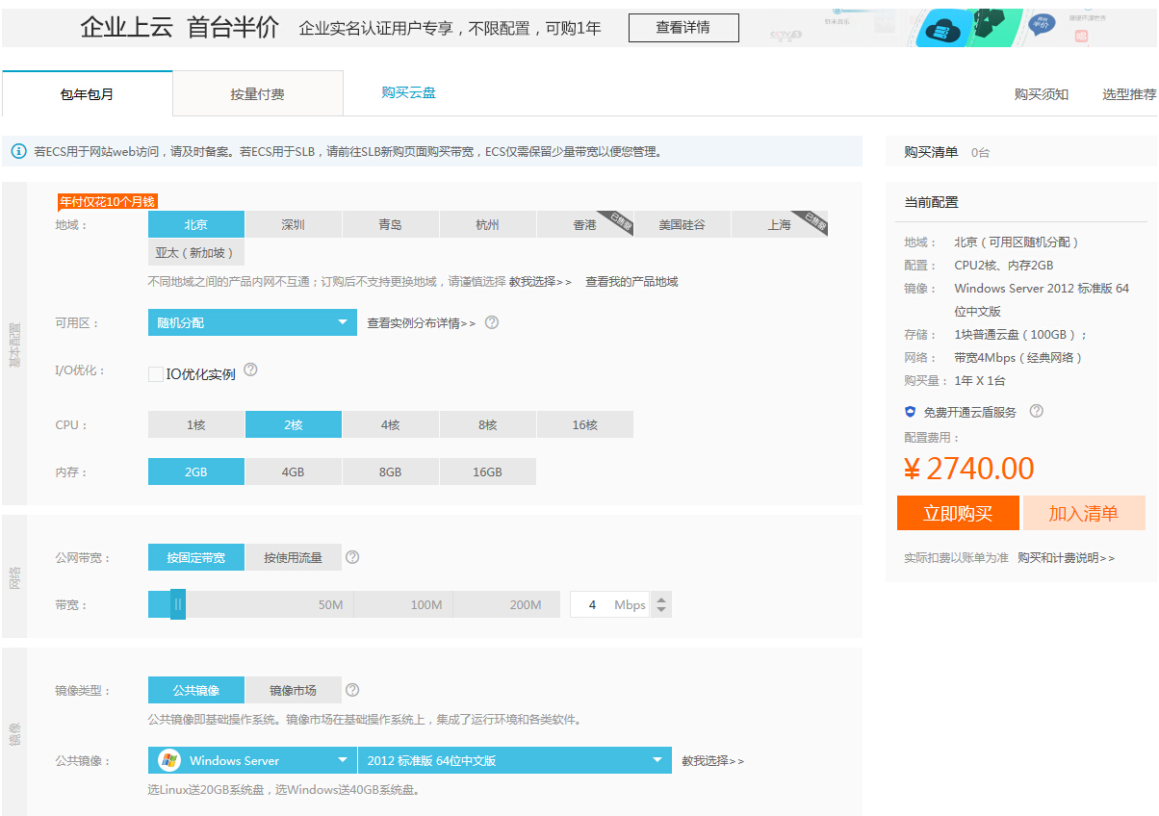Viewport: 1159px width, 816px height.
Task: Click the blue shield icon for 云盾服务
Action: pos(911,412)
